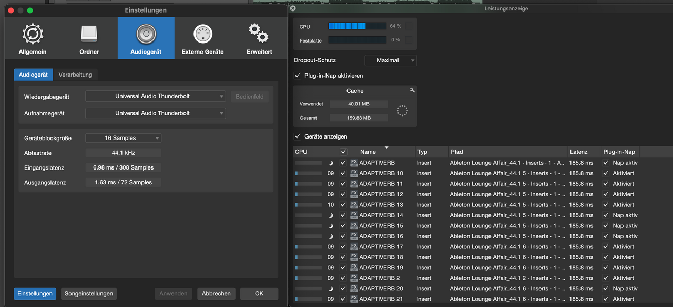Click the FX icon of the first ADAPTIVERB row

pos(354,163)
